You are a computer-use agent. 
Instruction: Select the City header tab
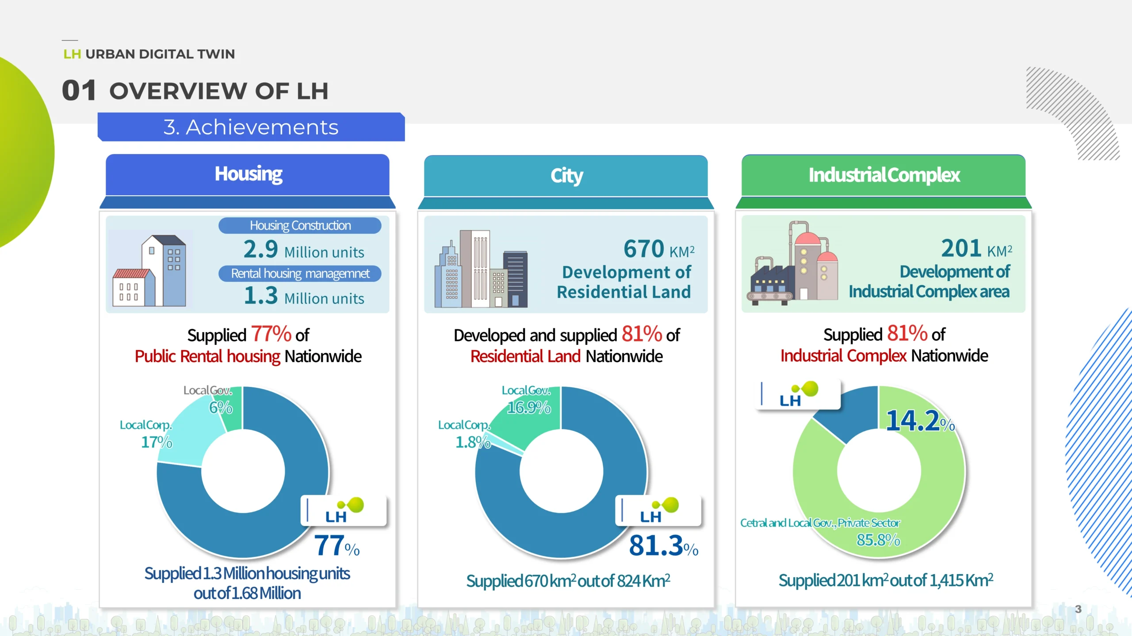pyautogui.click(x=566, y=175)
